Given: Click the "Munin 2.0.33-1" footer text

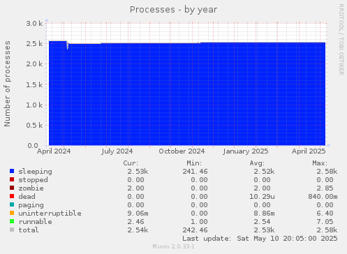Looking at the screenshot, I should pyautogui.click(x=173, y=246).
